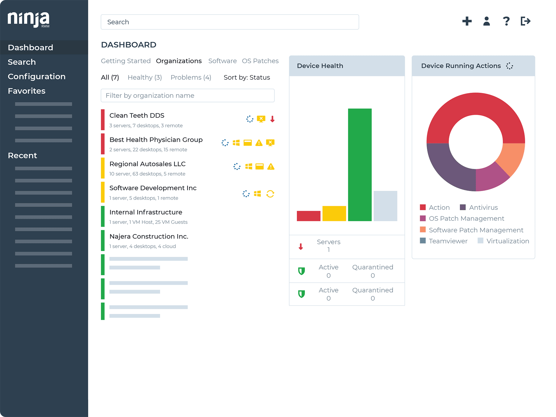
Task: Switch to the OS Patches tab
Action: (260, 61)
